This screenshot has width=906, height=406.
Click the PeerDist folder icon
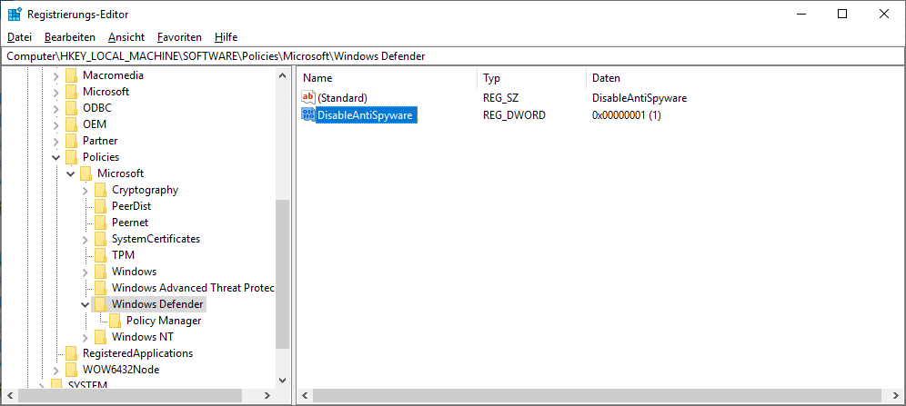click(x=101, y=206)
